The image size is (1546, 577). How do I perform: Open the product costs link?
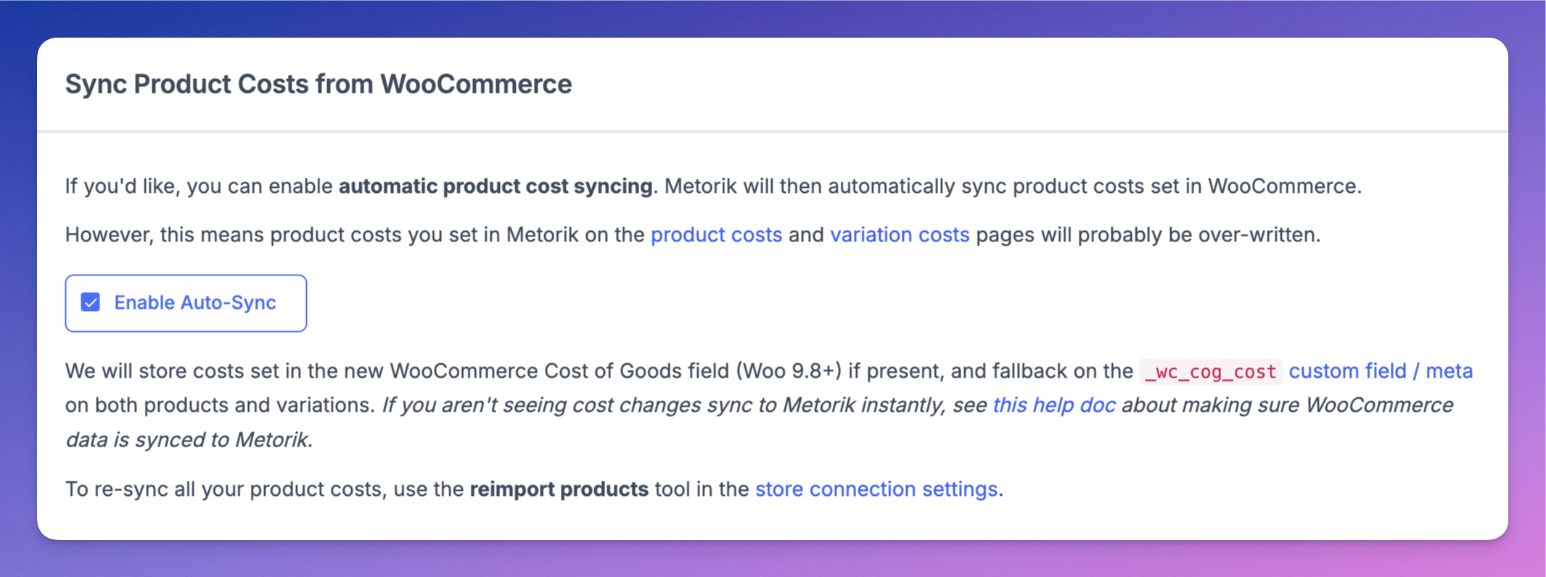pyautogui.click(x=716, y=235)
